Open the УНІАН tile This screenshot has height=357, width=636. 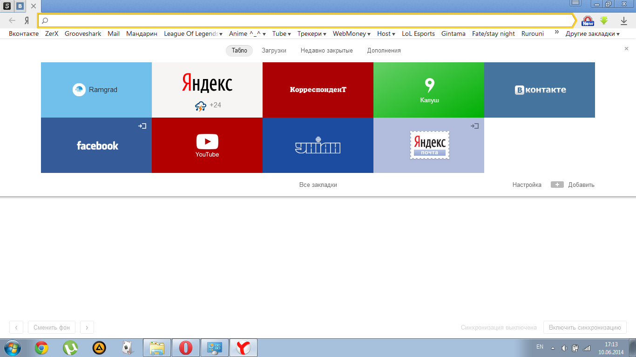point(318,145)
